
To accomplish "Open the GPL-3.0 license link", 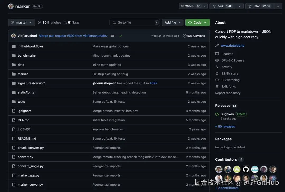I will (x=233, y=60).
